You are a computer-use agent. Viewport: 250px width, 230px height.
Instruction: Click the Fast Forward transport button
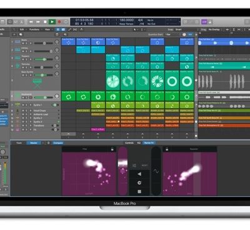pos(38,22)
